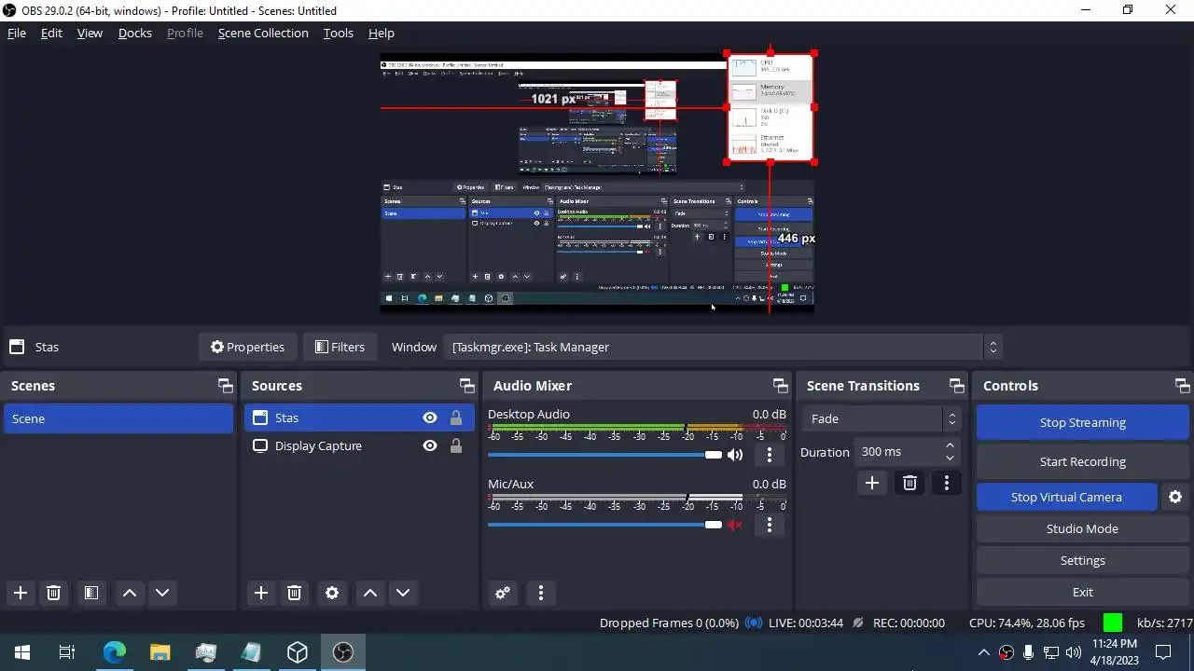The height and width of the screenshot is (671, 1194).
Task: Open Docks menu
Action: tap(135, 33)
